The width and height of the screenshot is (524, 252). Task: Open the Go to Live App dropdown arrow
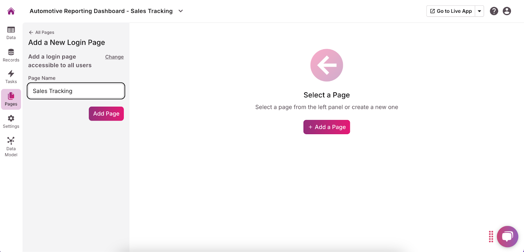pos(479,11)
